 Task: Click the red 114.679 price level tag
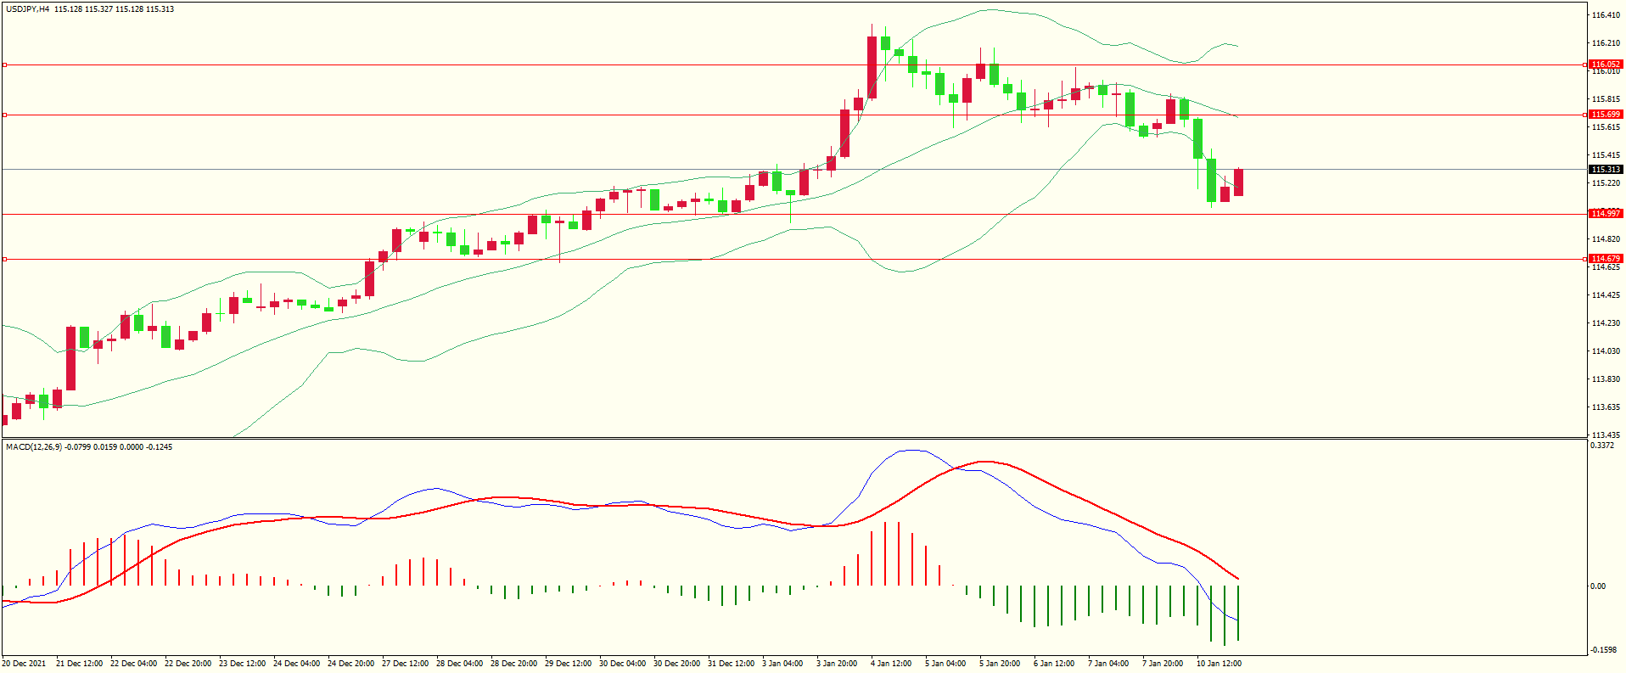1606,259
